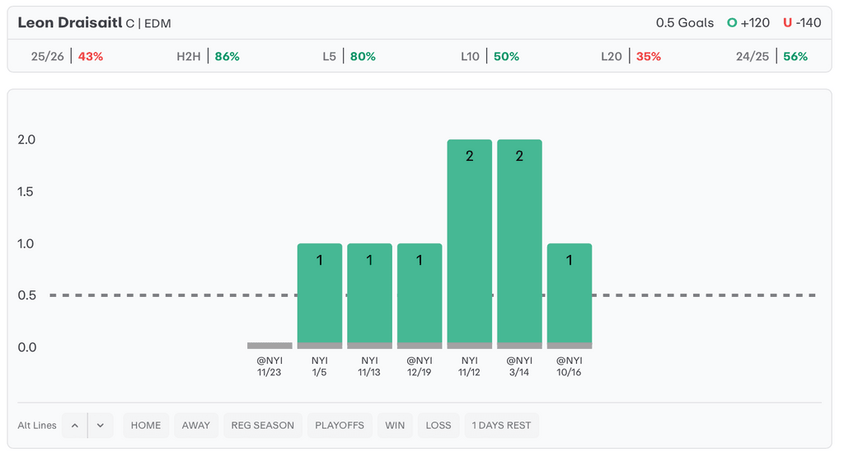The image size is (844, 462).
Task: Toggle the HOME filter
Action: tap(146, 426)
